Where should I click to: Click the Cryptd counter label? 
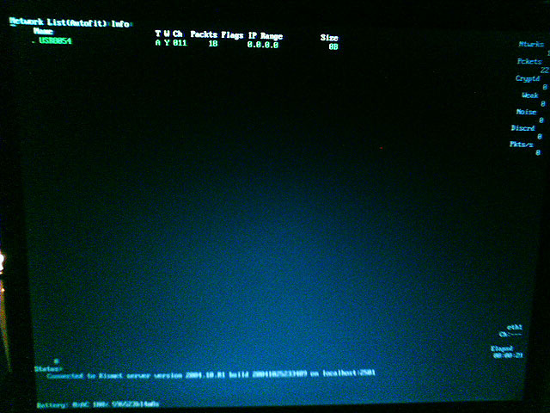point(528,78)
